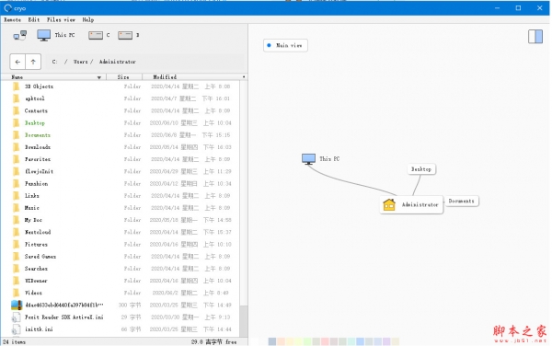552x346 pixels.
Task: Open the Files view menu
Action: (61, 19)
